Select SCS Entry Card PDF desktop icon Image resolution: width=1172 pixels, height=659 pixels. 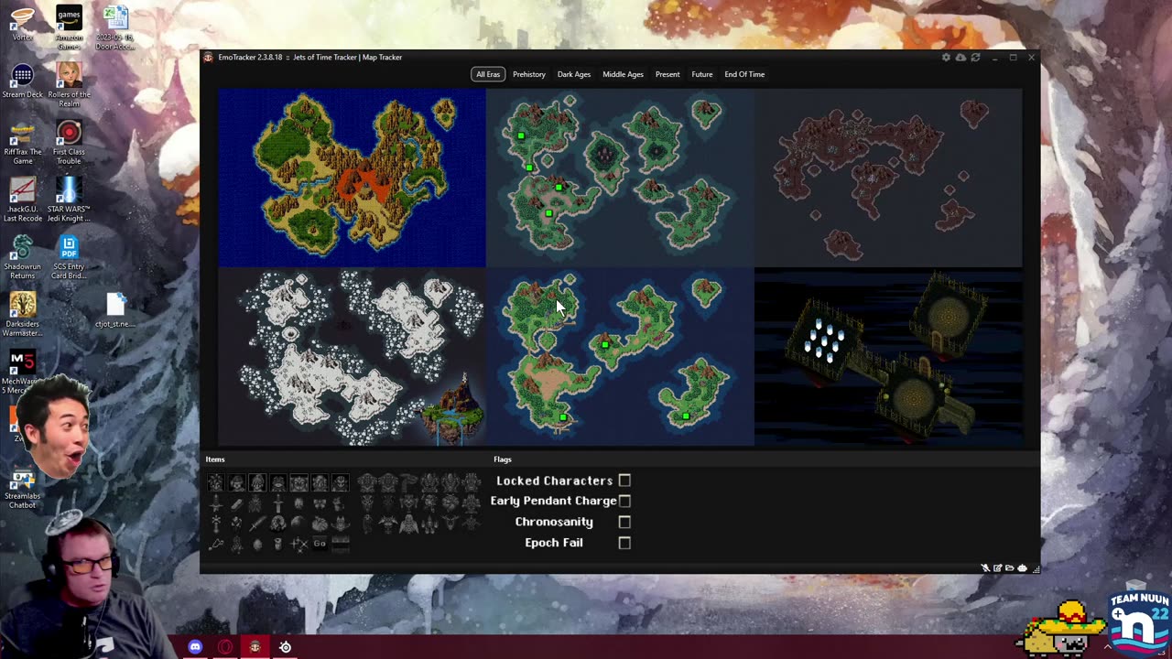(69, 257)
